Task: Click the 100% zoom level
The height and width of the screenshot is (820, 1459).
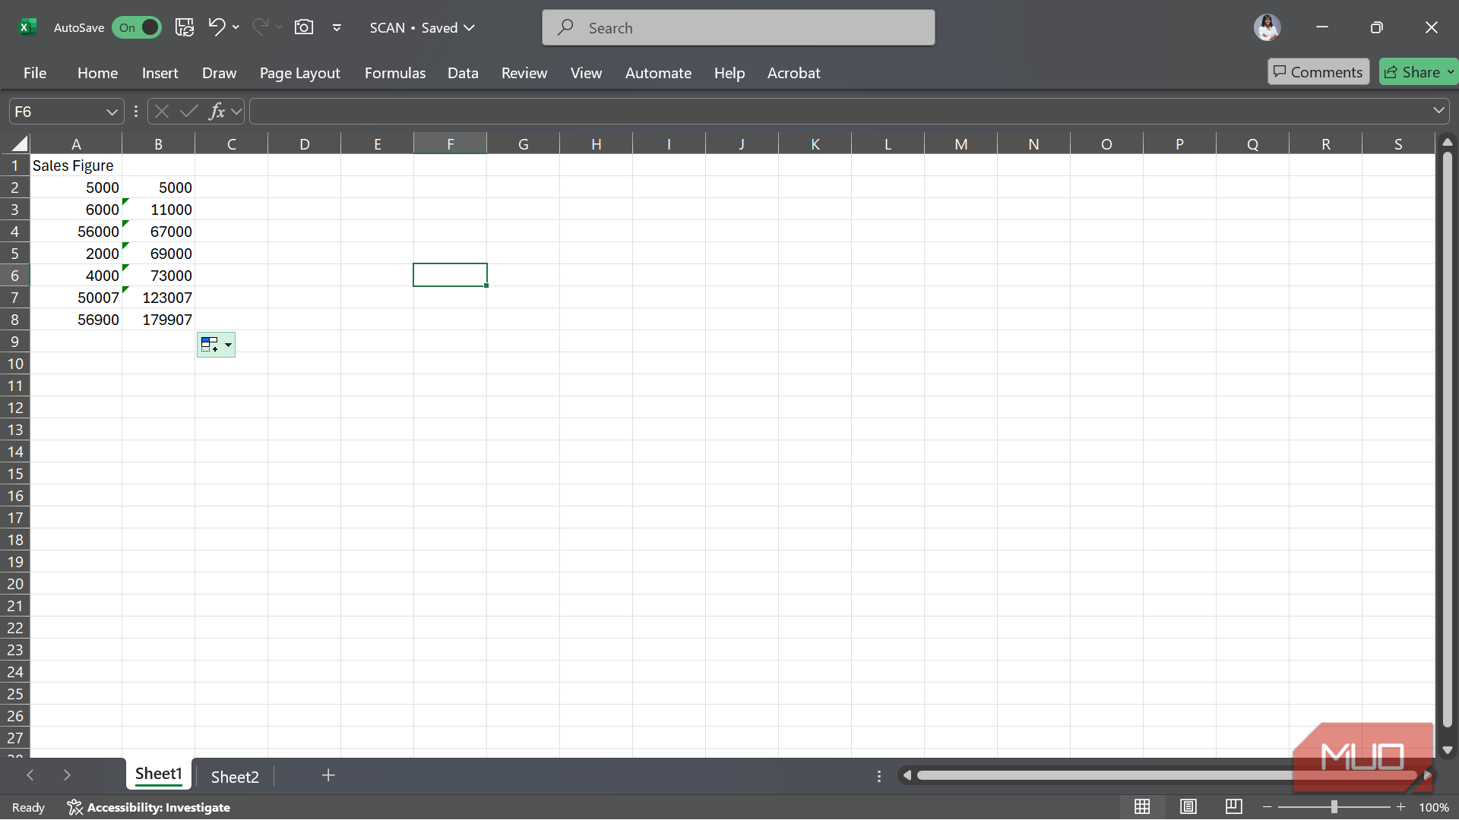Action: pyautogui.click(x=1434, y=807)
